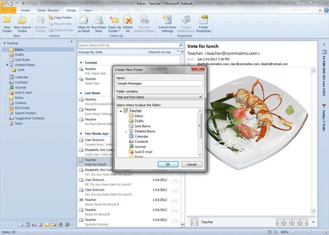
Task: Open the Folder contains dropdown
Action: click(x=159, y=97)
